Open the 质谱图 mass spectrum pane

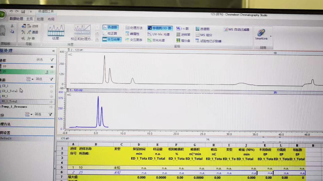coord(202,29)
